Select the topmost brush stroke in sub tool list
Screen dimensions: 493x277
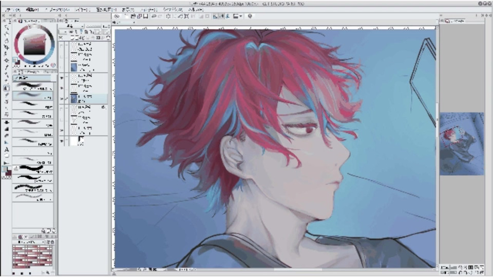[33, 86]
